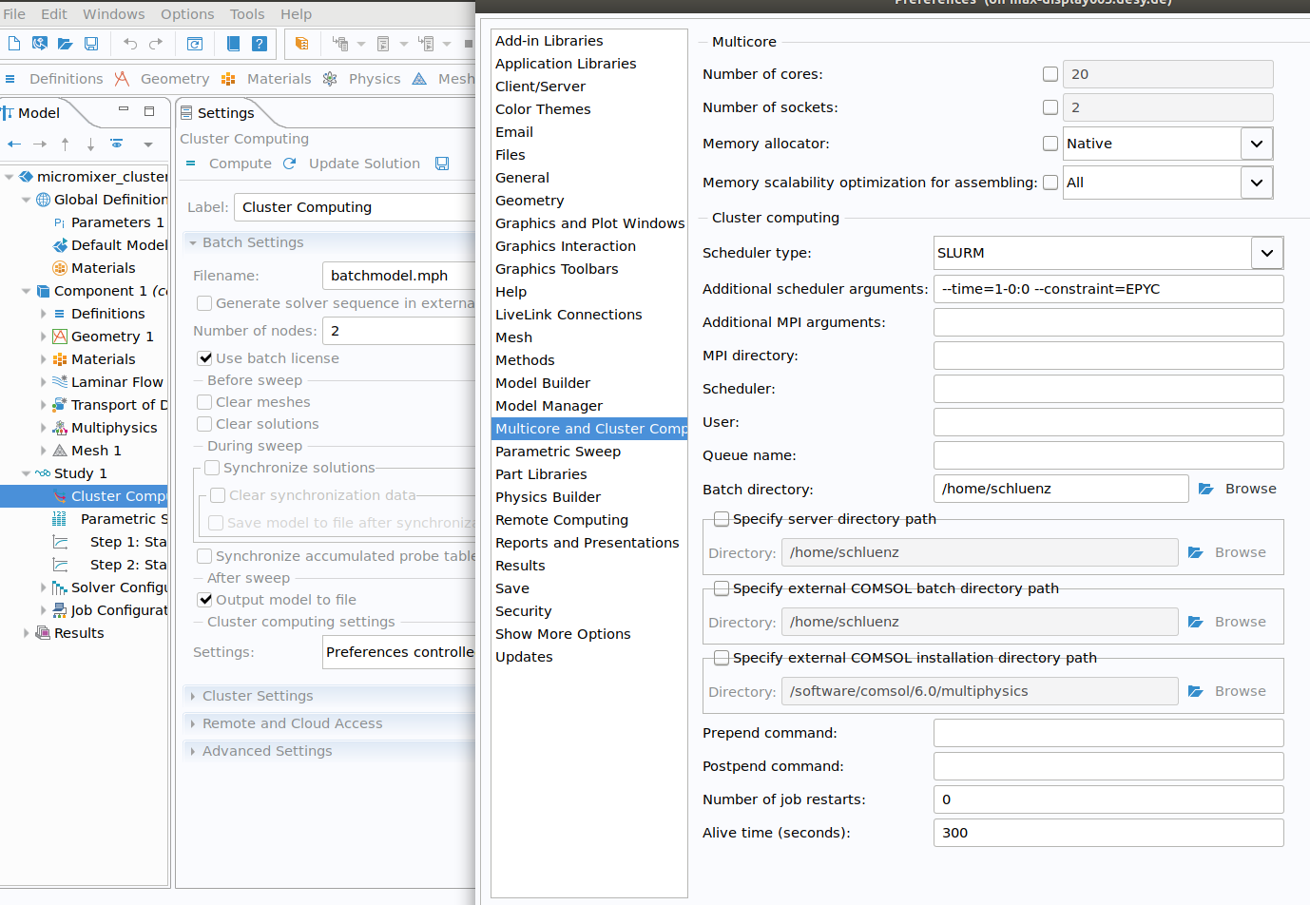Click Browse folder icon for Batch directory
The width and height of the screenshot is (1310, 905).
pyautogui.click(x=1206, y=489)
